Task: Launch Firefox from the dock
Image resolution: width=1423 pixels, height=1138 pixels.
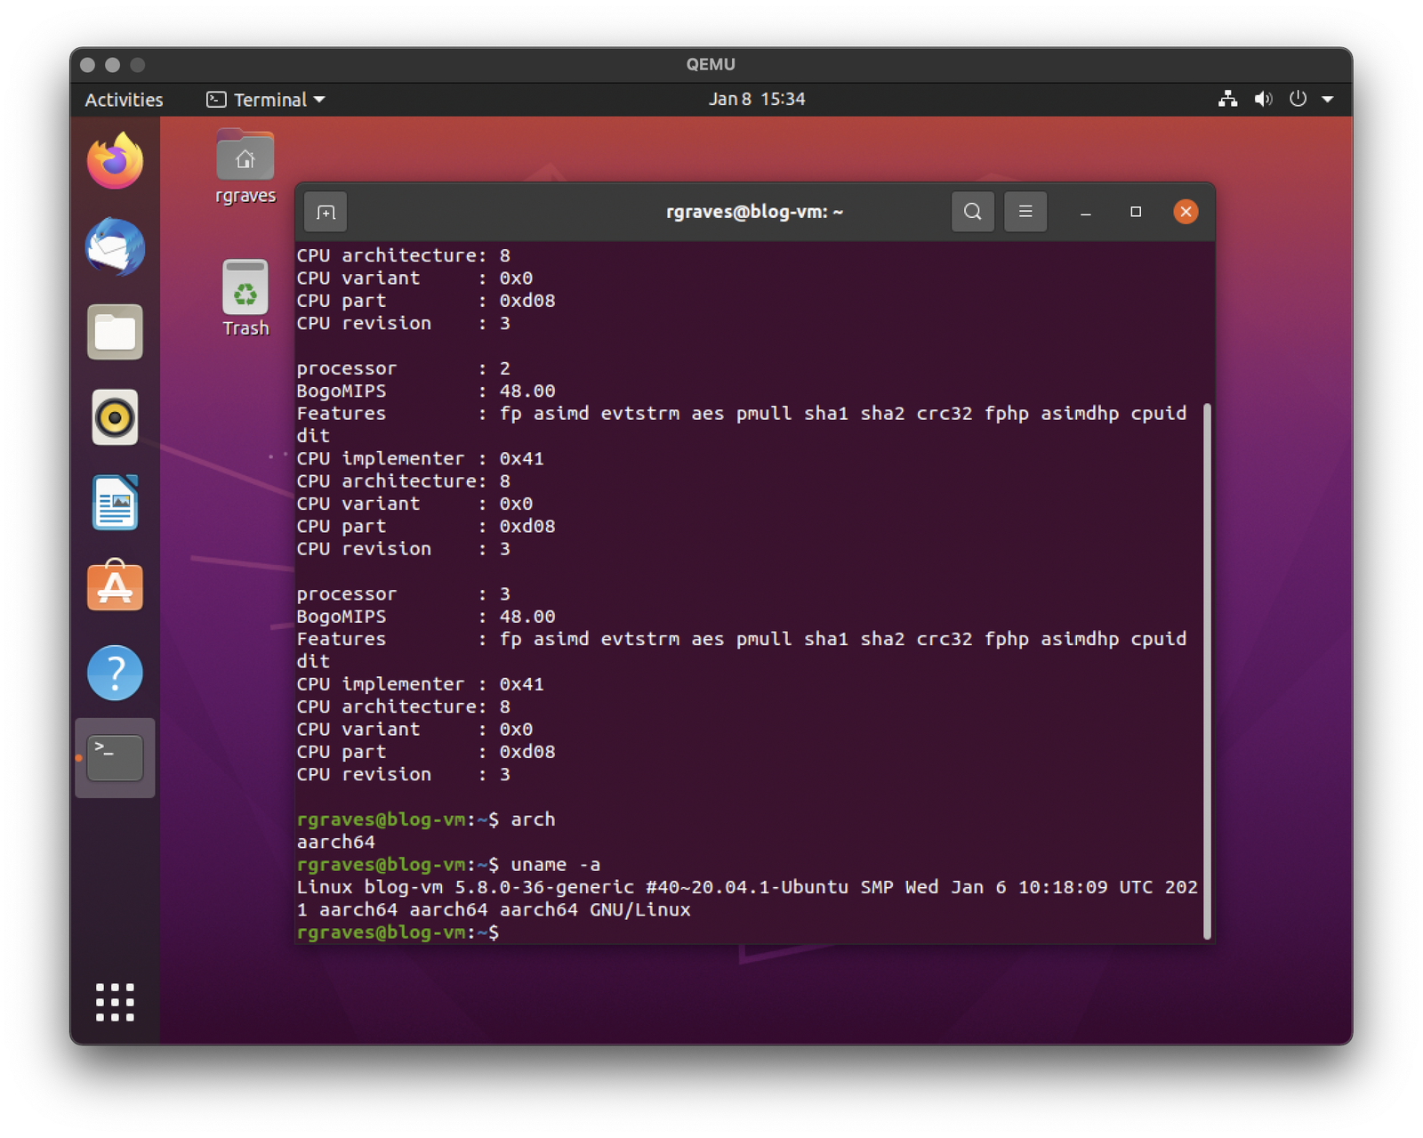Action: [x=115, y=161]
